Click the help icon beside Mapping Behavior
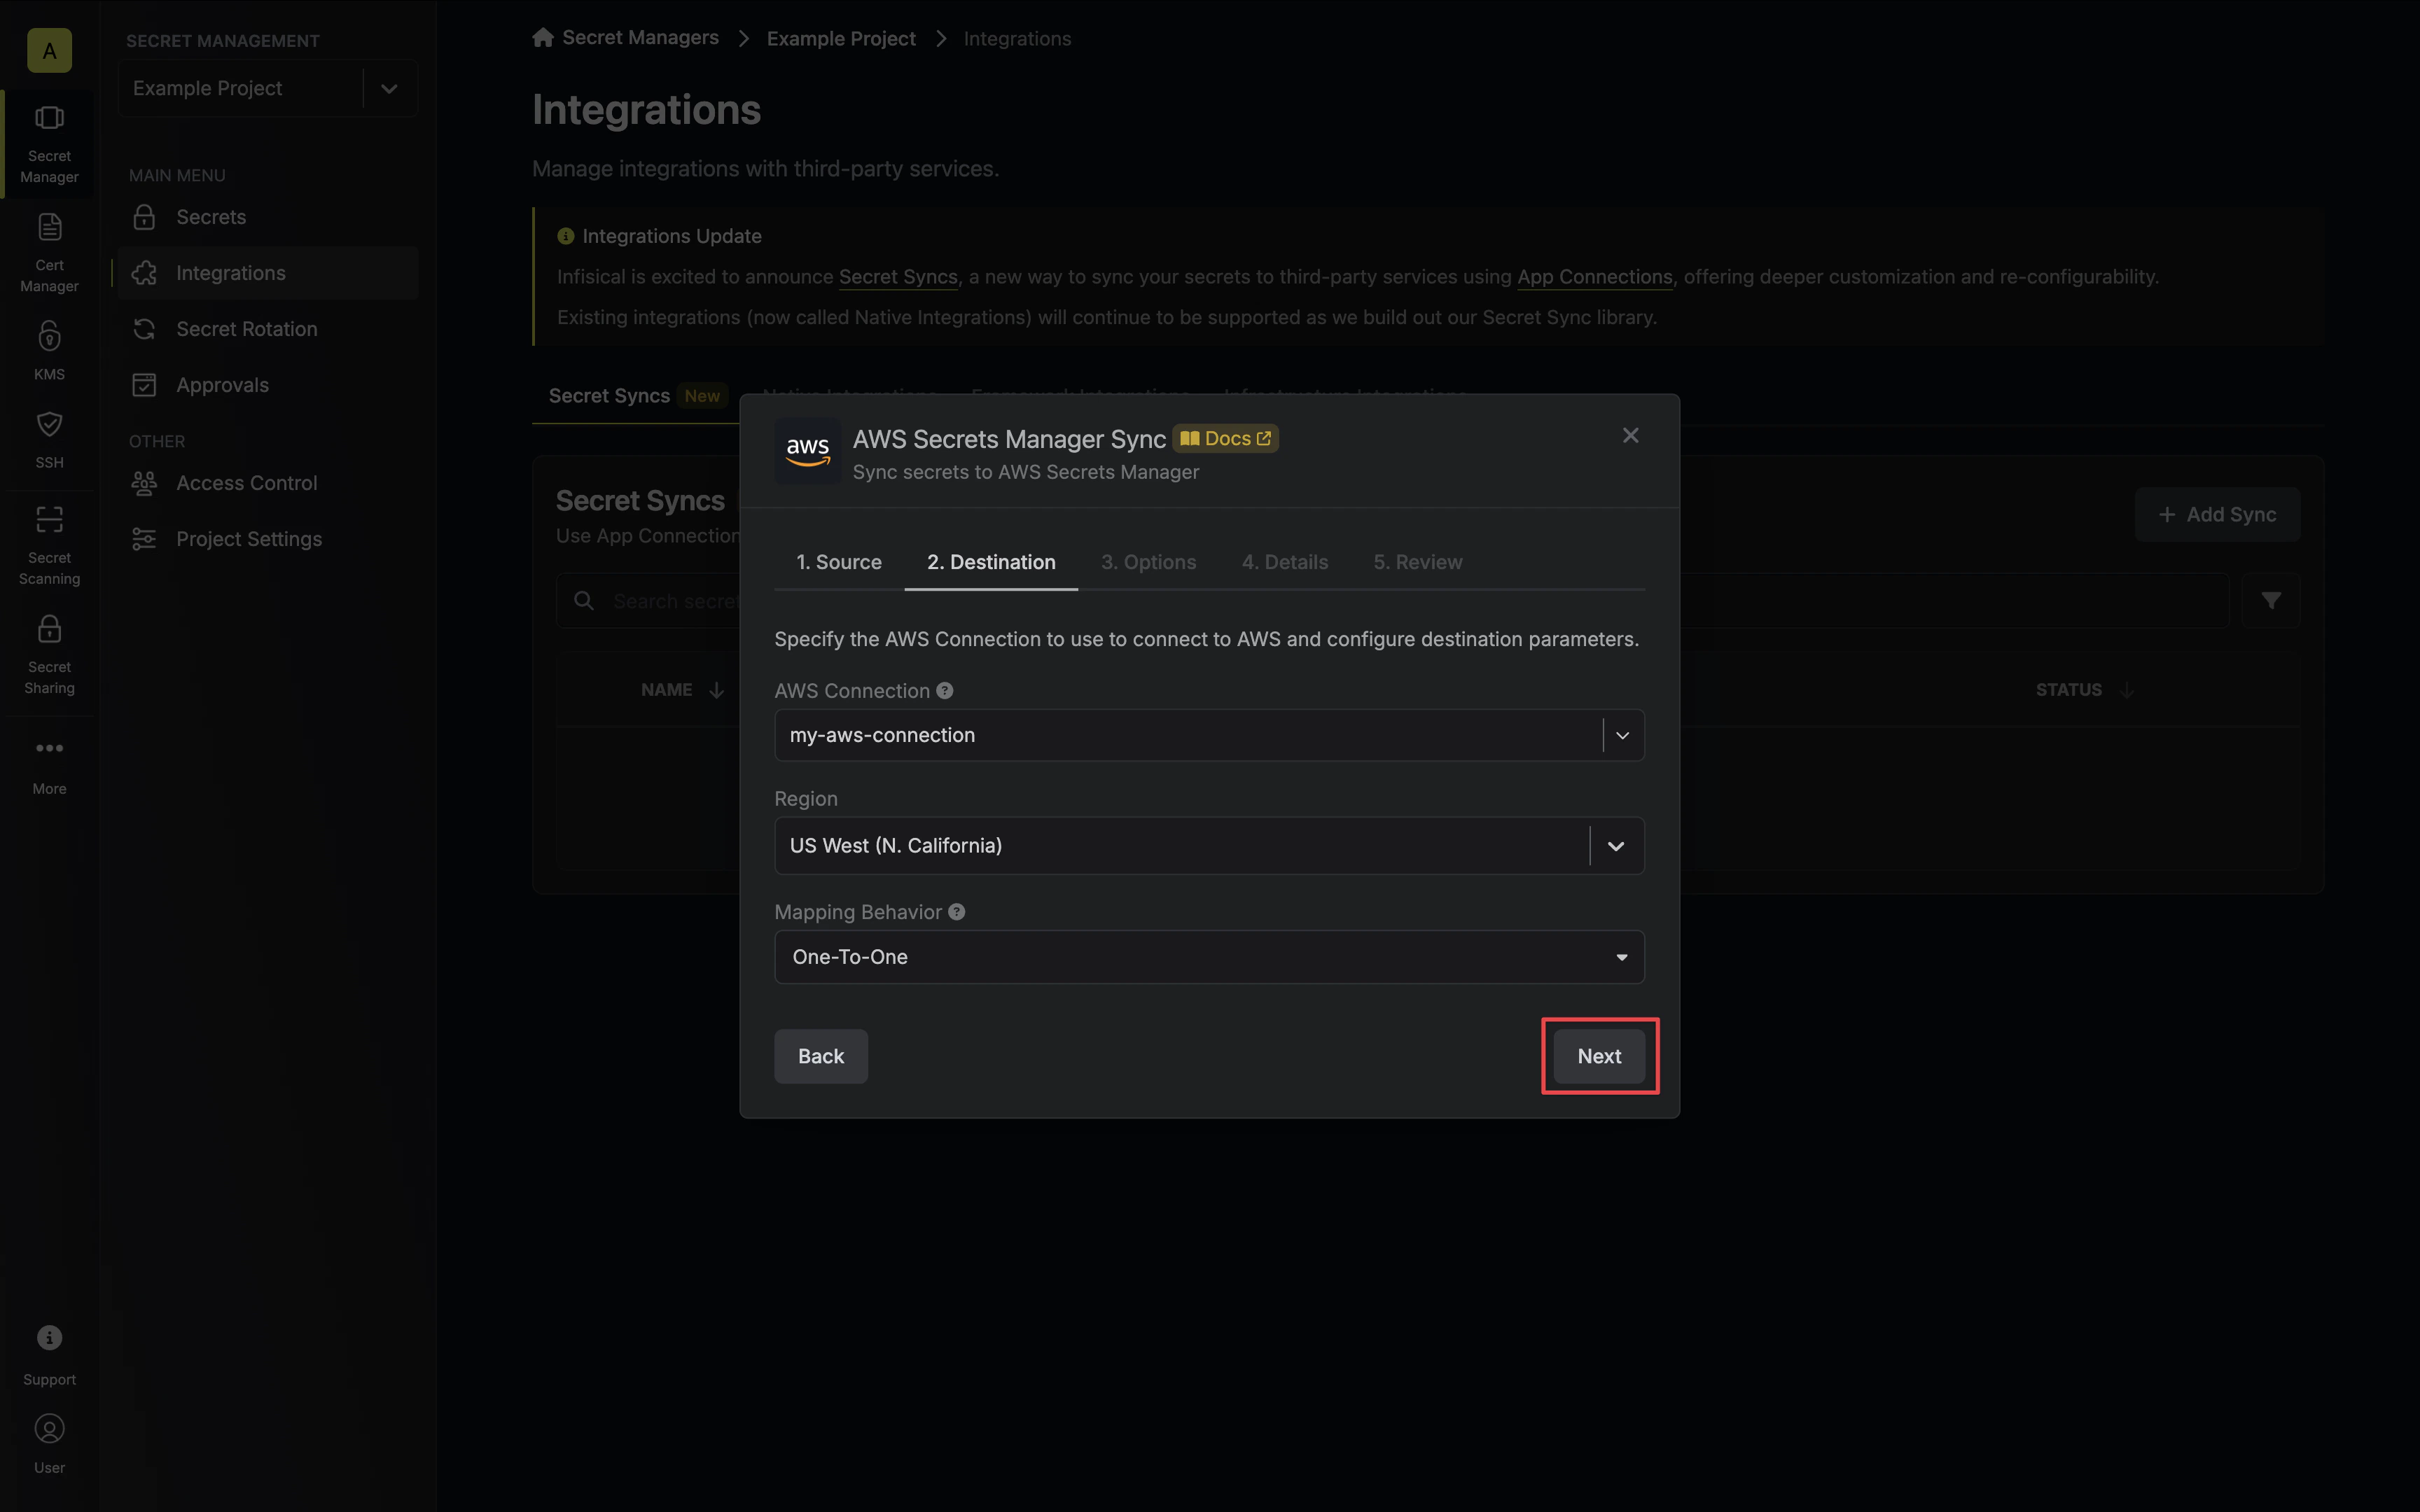2420x1512 pixels. tap(957, 912)
